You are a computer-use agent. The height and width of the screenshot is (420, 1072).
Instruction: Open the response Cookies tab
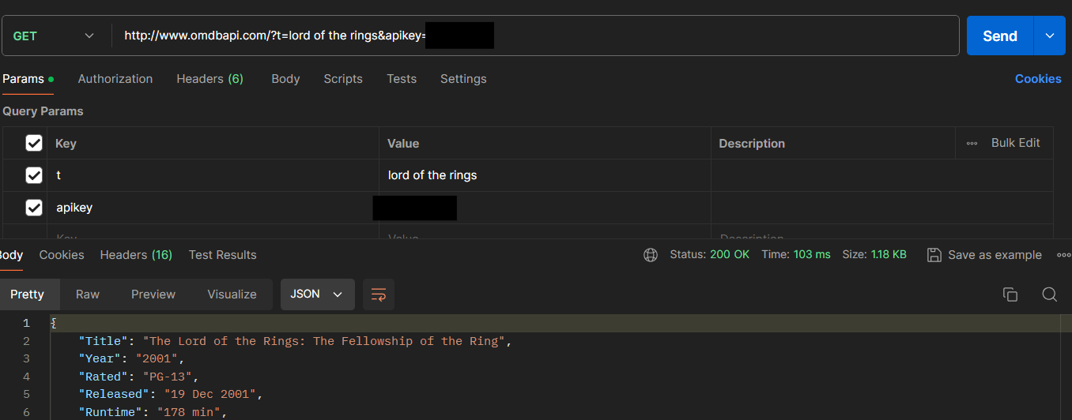click(x=62, y=255)
